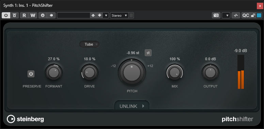Viewport: 264px width, 129px height.
Task: Click the Formant knob
Action: (x=54, y=72)
